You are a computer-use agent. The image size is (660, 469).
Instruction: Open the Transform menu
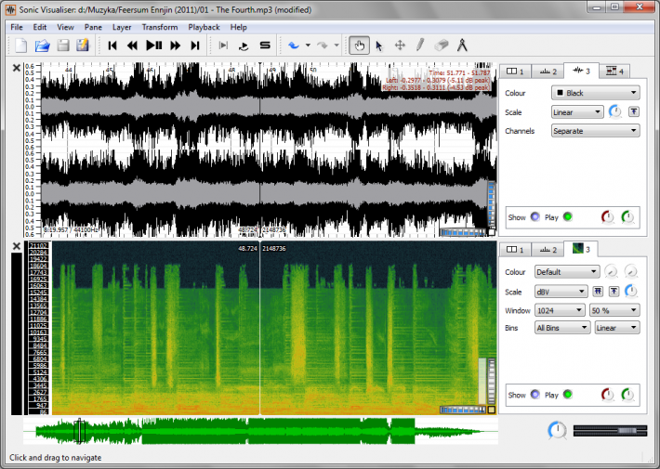pos(160,27)
